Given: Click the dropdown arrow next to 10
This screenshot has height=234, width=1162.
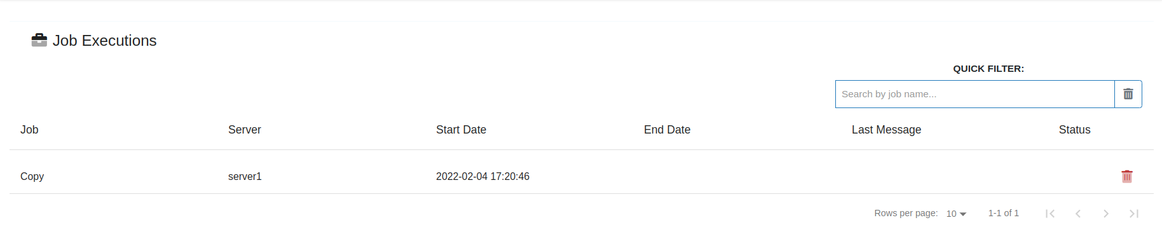Looking at the screenshot, I should [x=963, y=214].
